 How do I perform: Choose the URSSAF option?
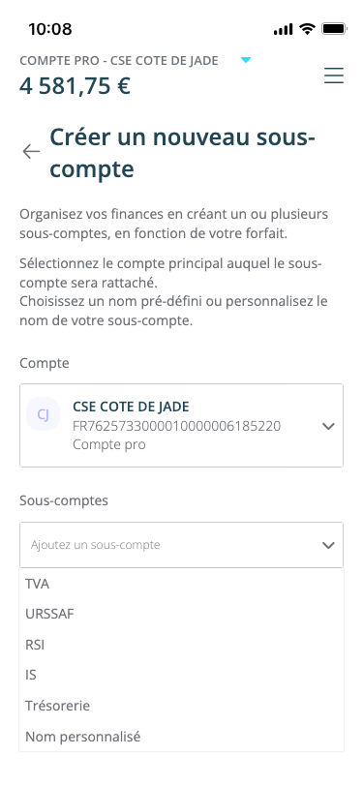(x=182, y=614)
